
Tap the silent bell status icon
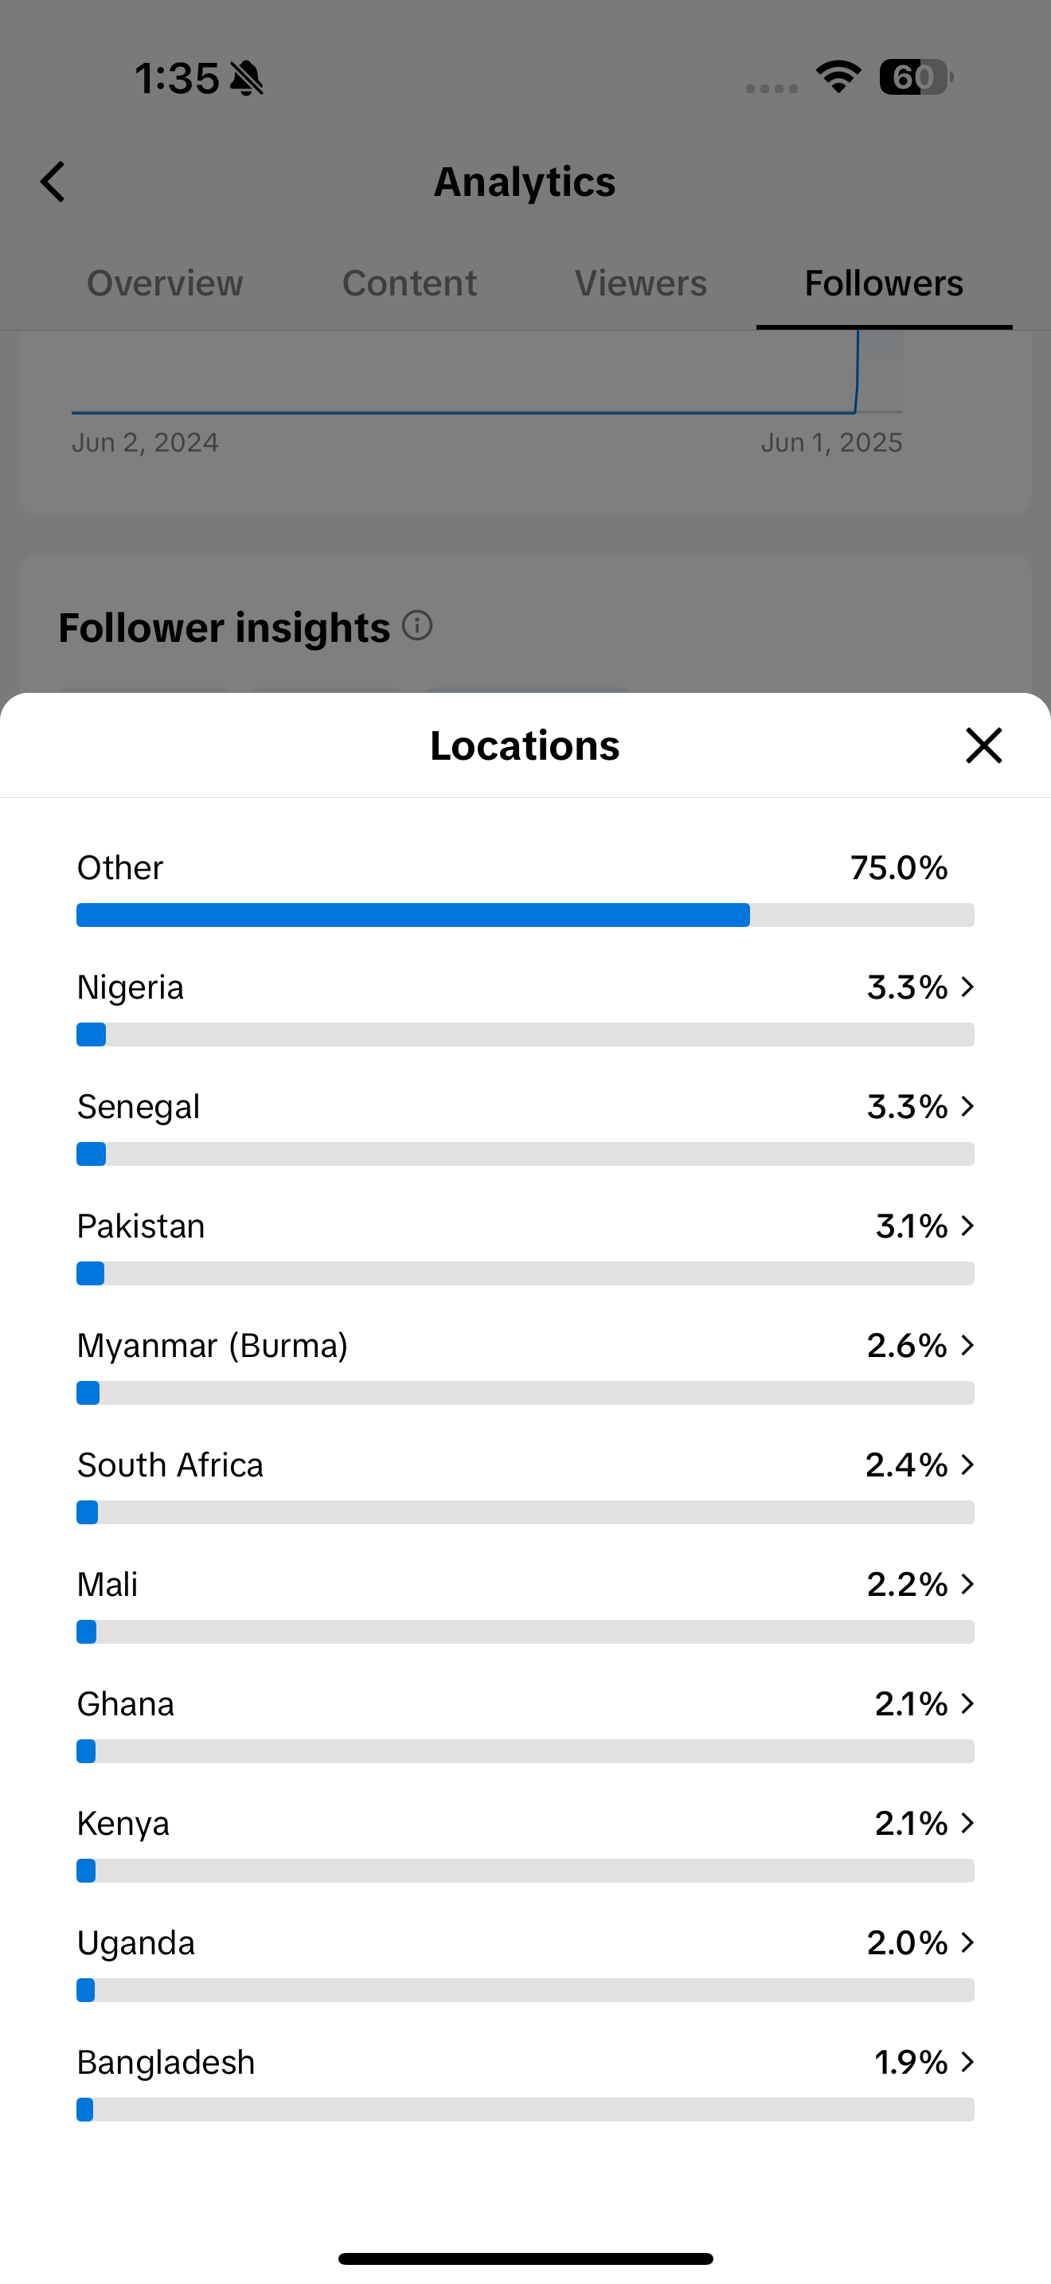(248, 78)
